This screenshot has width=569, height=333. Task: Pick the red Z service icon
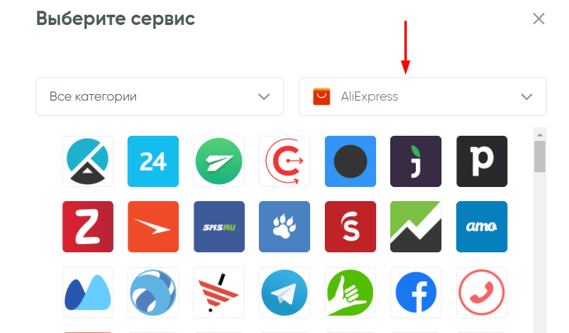coord(88,227)
